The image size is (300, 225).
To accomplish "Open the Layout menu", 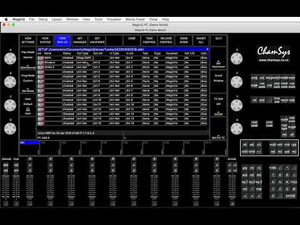I will 57,19.
